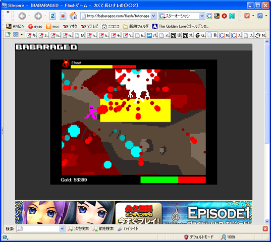
Task: Switch to the tab labeled 見
Action: pyautogui.click(x=176, y=35)
